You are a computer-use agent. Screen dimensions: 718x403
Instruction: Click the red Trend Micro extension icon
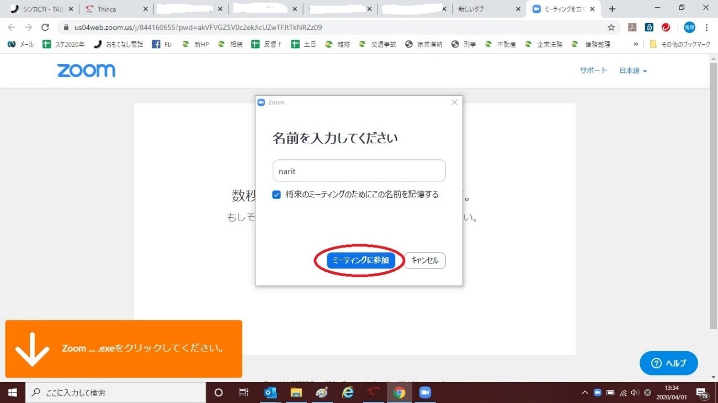(666, 27)
